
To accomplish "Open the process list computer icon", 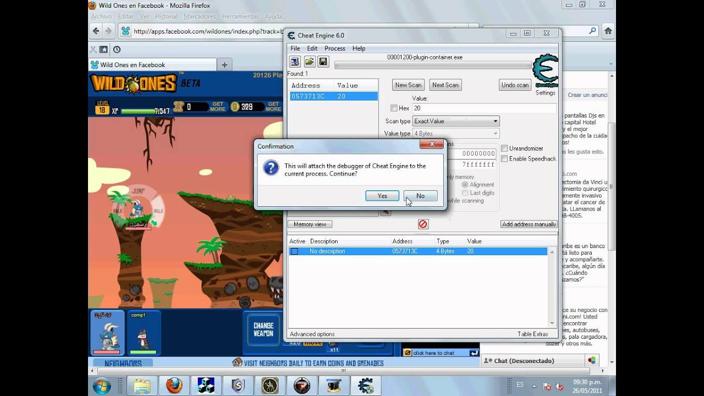I will [295, 62].
